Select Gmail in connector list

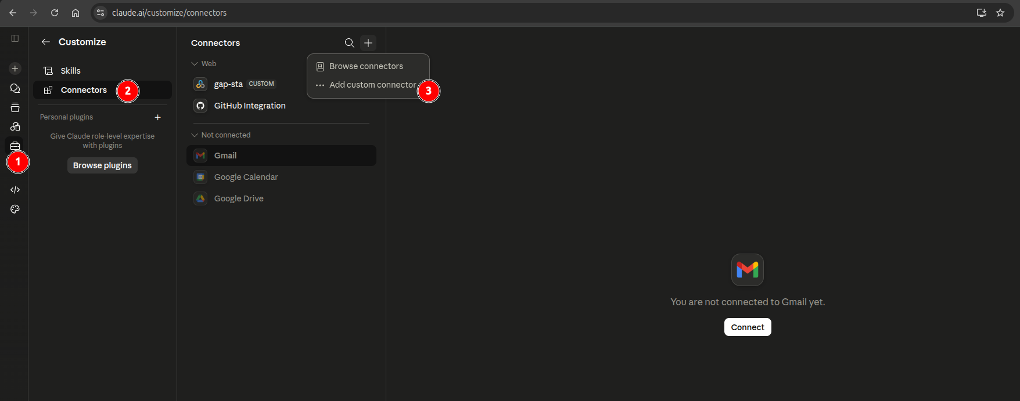[281, 156]
